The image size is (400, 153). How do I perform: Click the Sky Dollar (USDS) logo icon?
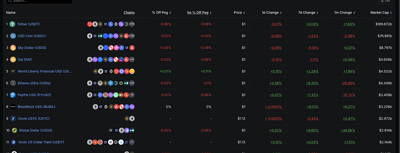point(13,48)
